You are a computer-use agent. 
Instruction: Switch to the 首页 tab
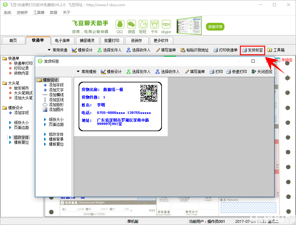pyautogui.click(x=13, y=40)
